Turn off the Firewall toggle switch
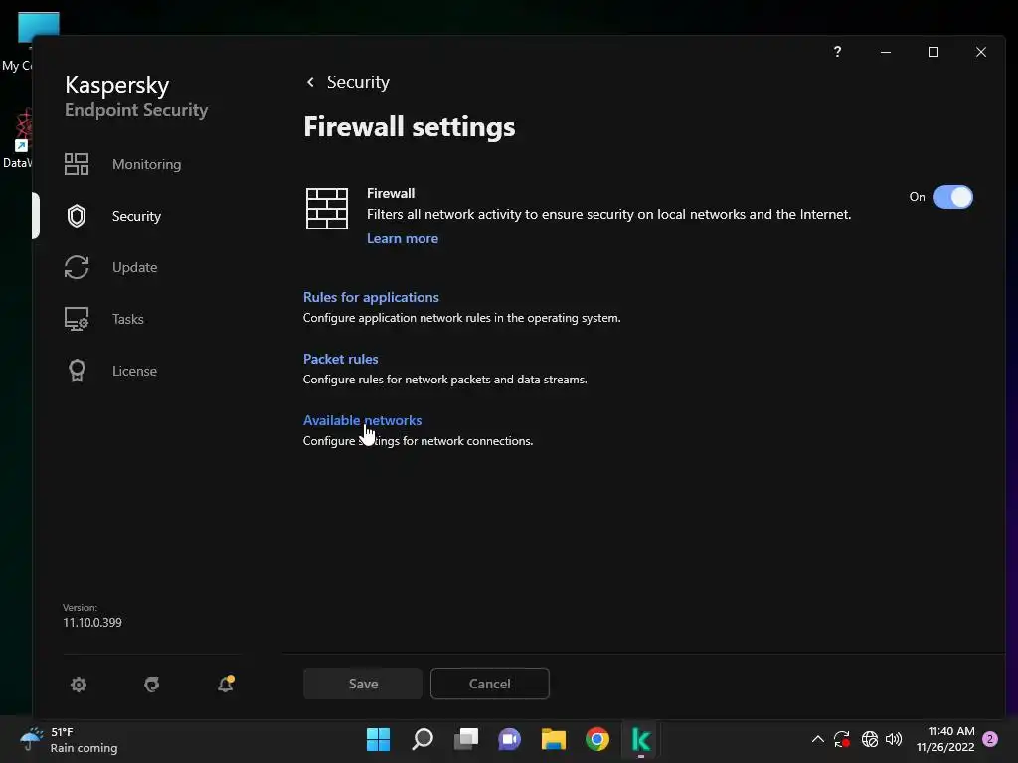Screen dimensions: 1018x763 coord(953,197)
